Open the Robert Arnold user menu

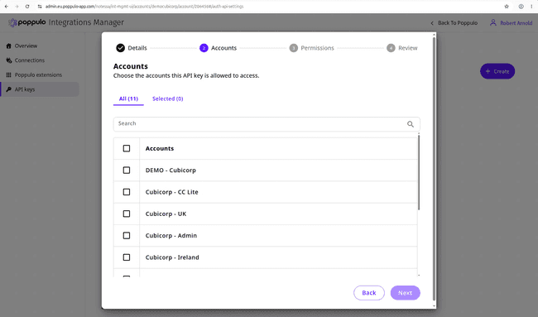pyautogui.click(x=511, y=23)
